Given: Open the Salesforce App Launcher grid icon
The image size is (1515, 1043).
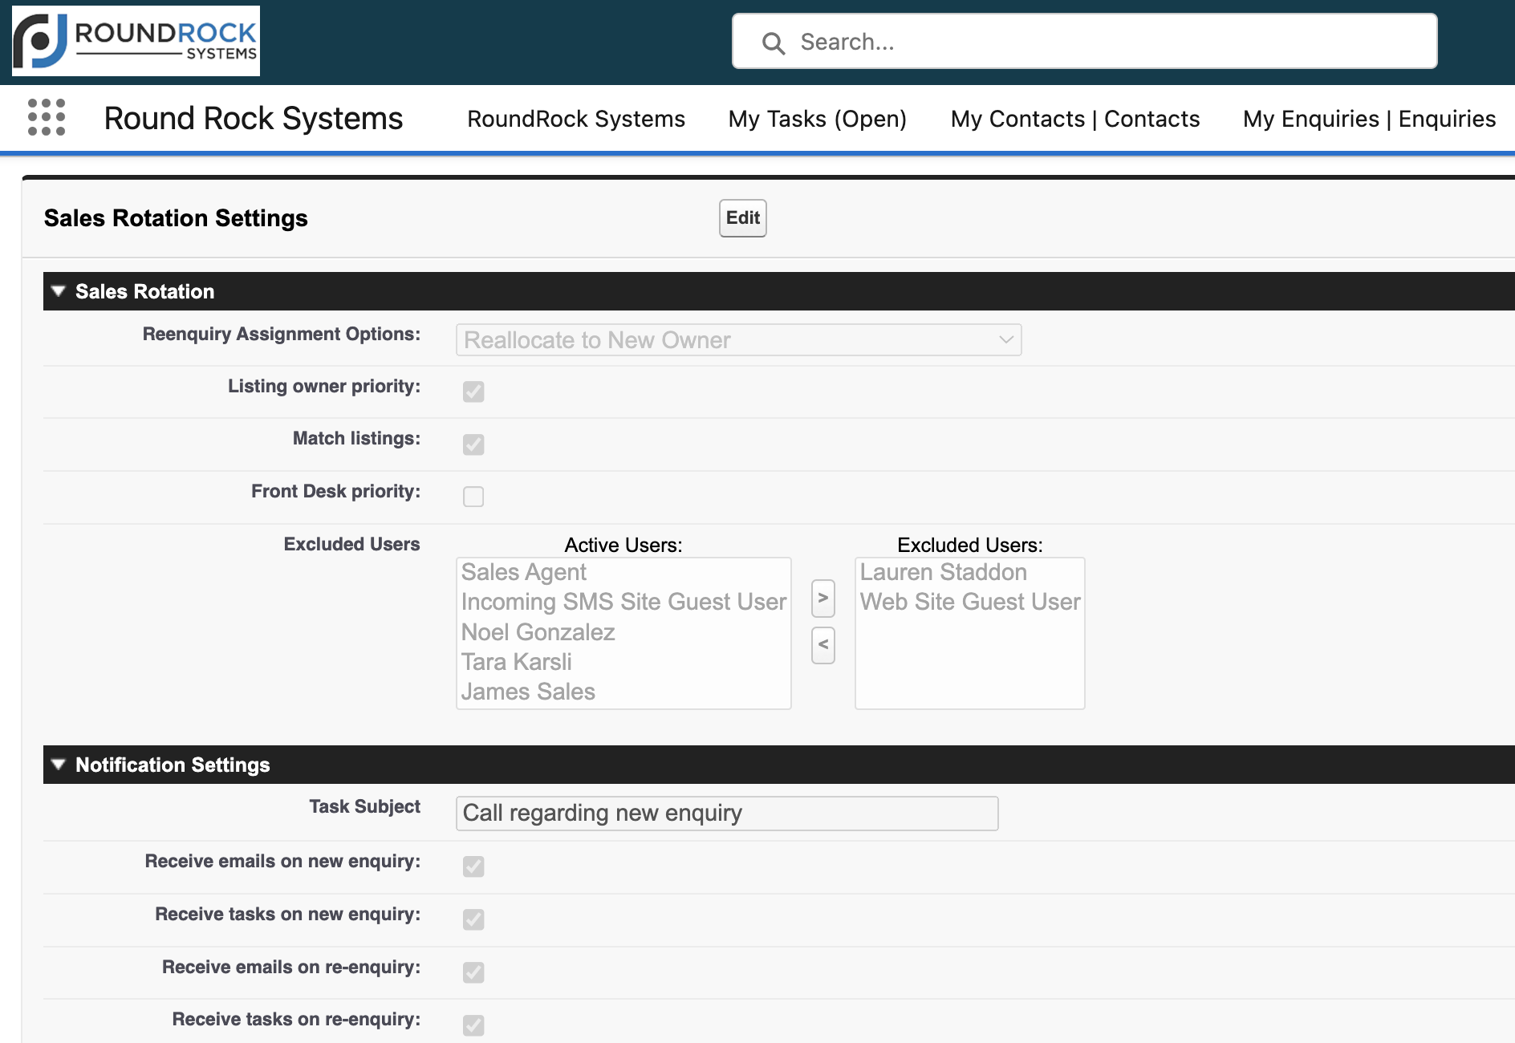Looking at the screenshot, I should click(48, 118).
